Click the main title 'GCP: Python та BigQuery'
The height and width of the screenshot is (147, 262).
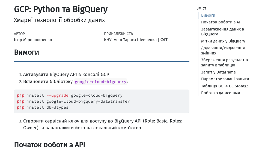coord(61,10)
